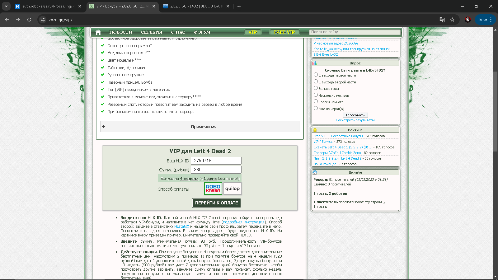The height and width of the screenshot is (280, 498).
Task: Click the Ваш HLX ID input field
Action: pyautogui.click(x=216, y=161)
